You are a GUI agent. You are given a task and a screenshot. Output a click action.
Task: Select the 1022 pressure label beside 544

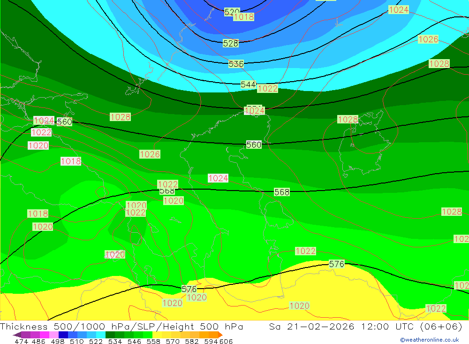[x=268, y=89]
